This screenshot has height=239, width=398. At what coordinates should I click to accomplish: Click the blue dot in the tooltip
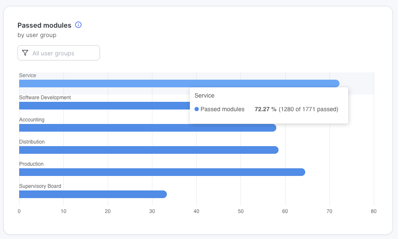coord(197,109)
